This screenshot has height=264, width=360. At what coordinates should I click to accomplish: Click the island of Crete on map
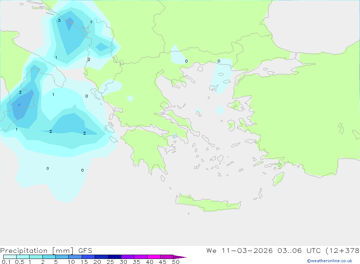point(208,203)
